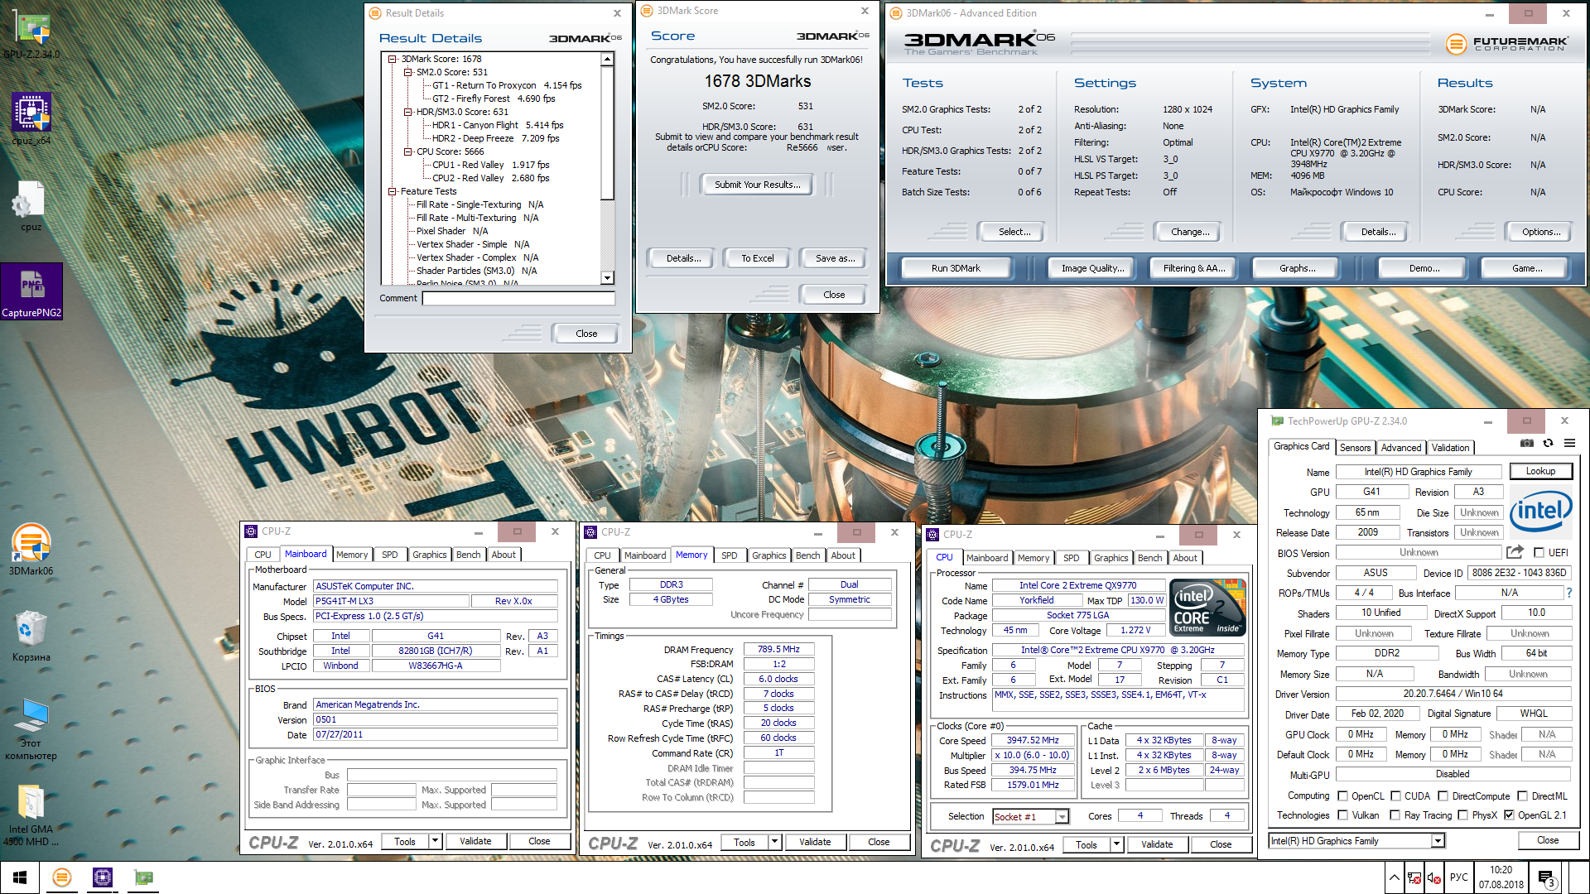Open the notification center icon
The width and height of the screenshot is (1590, 894).
tap(1546, 877)
